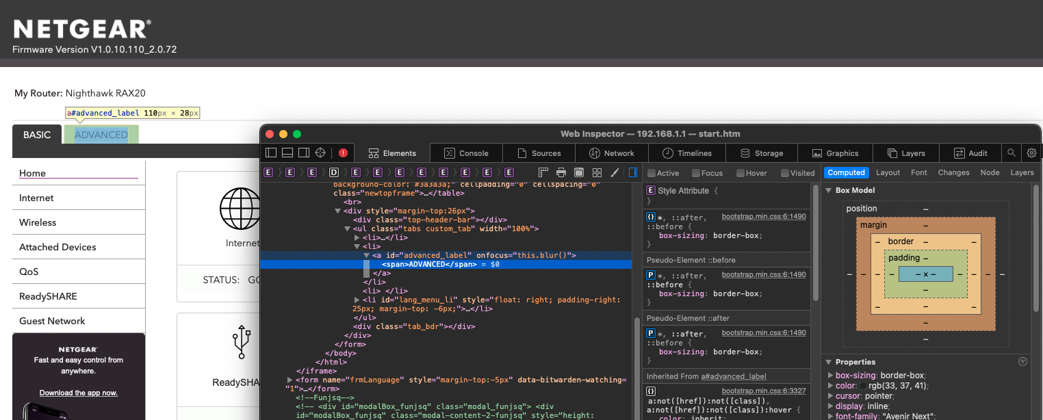Collapse the a#advanced_label node
The image size is (1043, 420).
366,255
